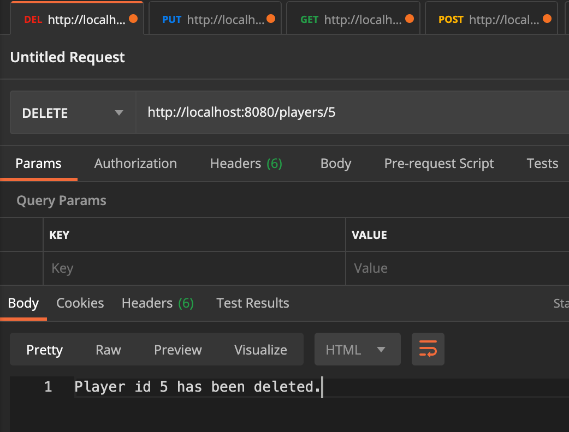Screen dimensions: 569x432
Task: Open the request Headers (6) tab
Action: (x=246, y=164)
